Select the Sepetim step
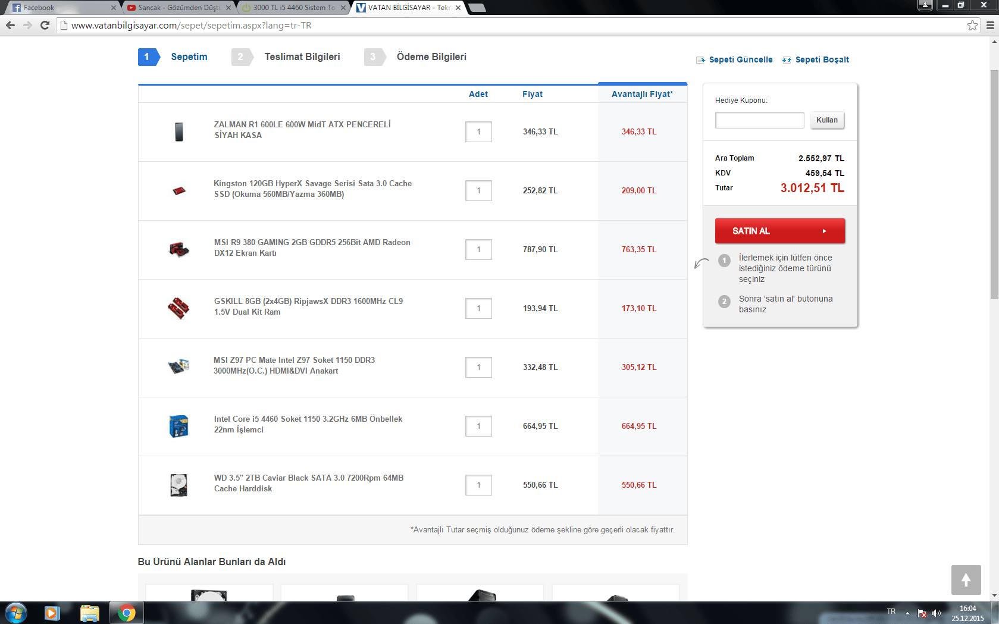 click(173, 57)
